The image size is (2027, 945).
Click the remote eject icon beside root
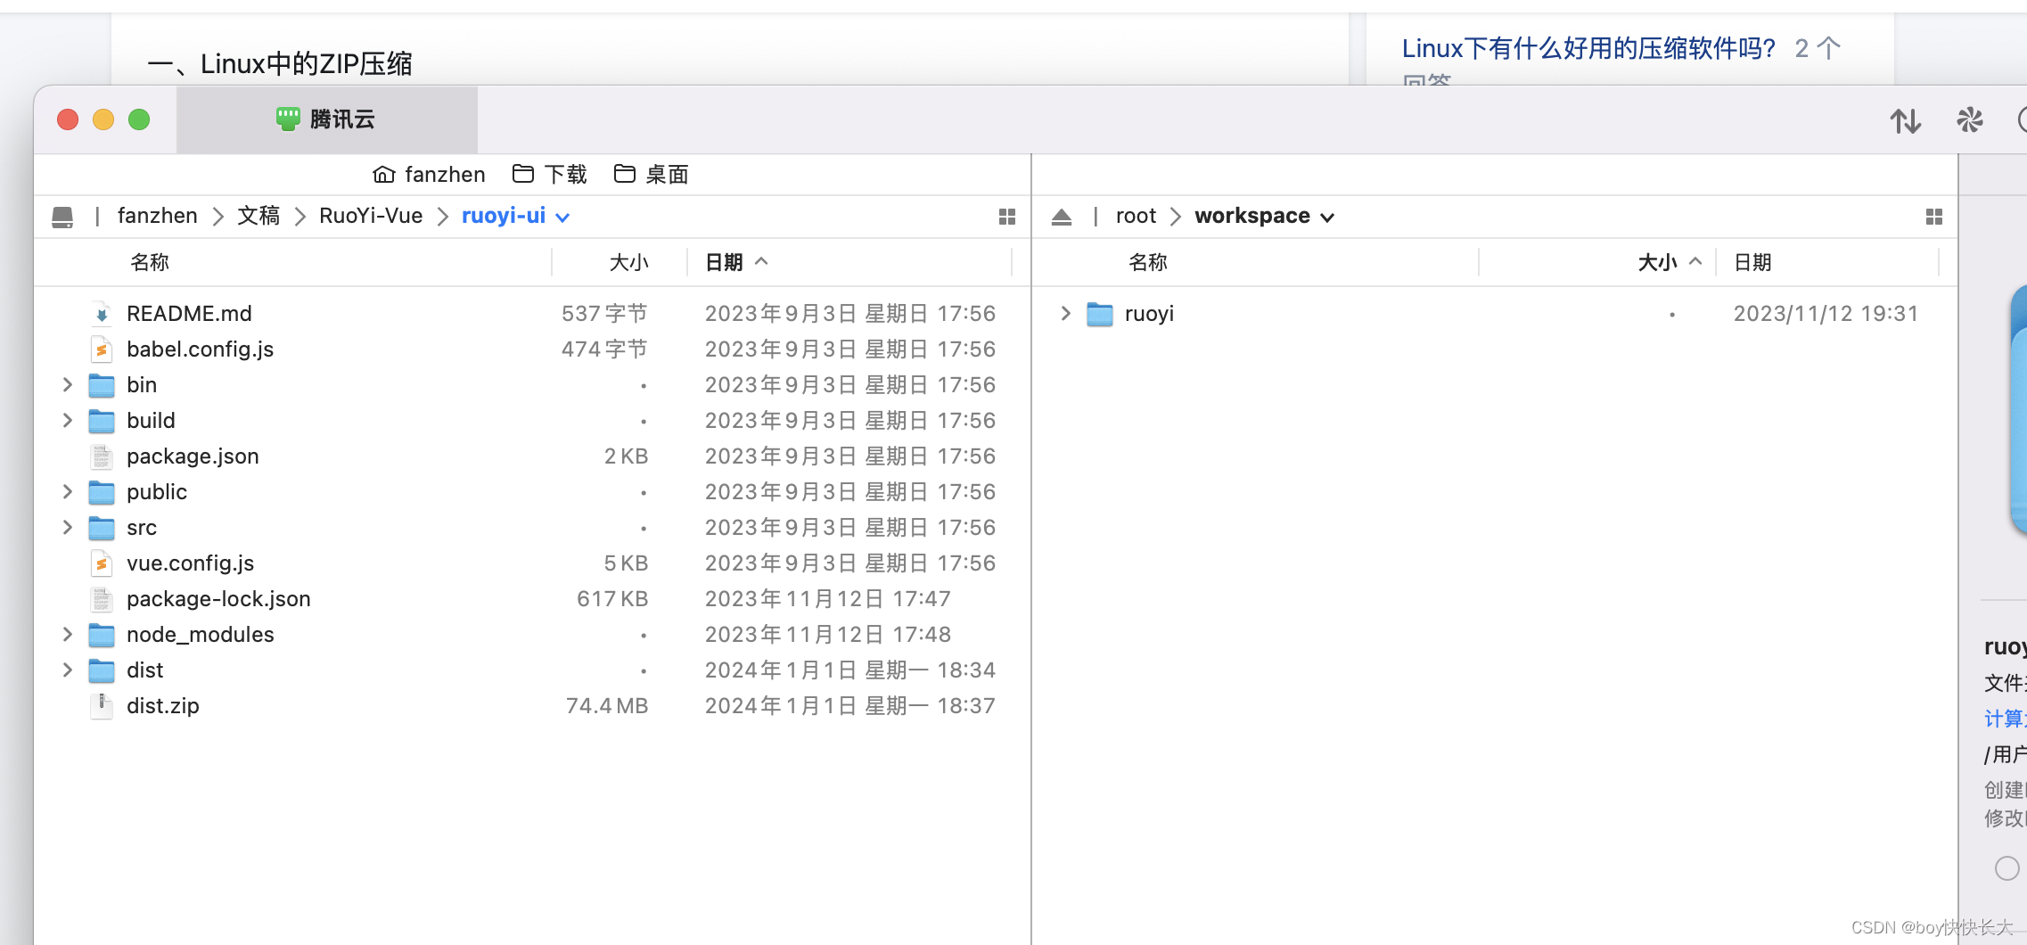(1061, 217)
